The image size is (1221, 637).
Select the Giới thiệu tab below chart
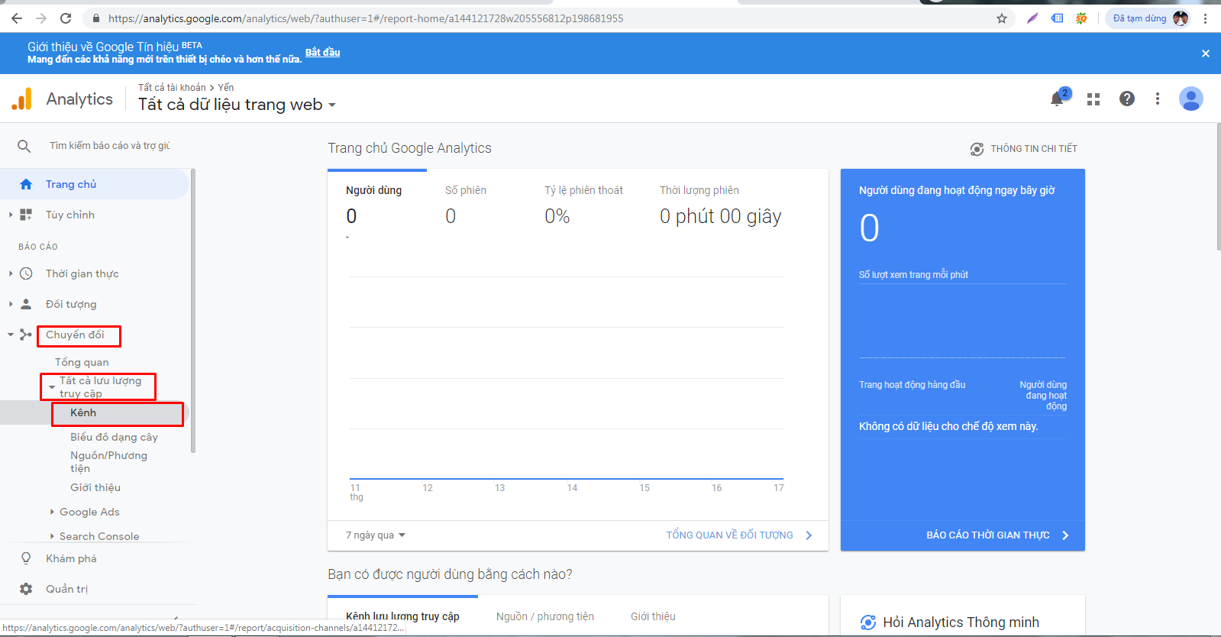[x=653, y=616]
